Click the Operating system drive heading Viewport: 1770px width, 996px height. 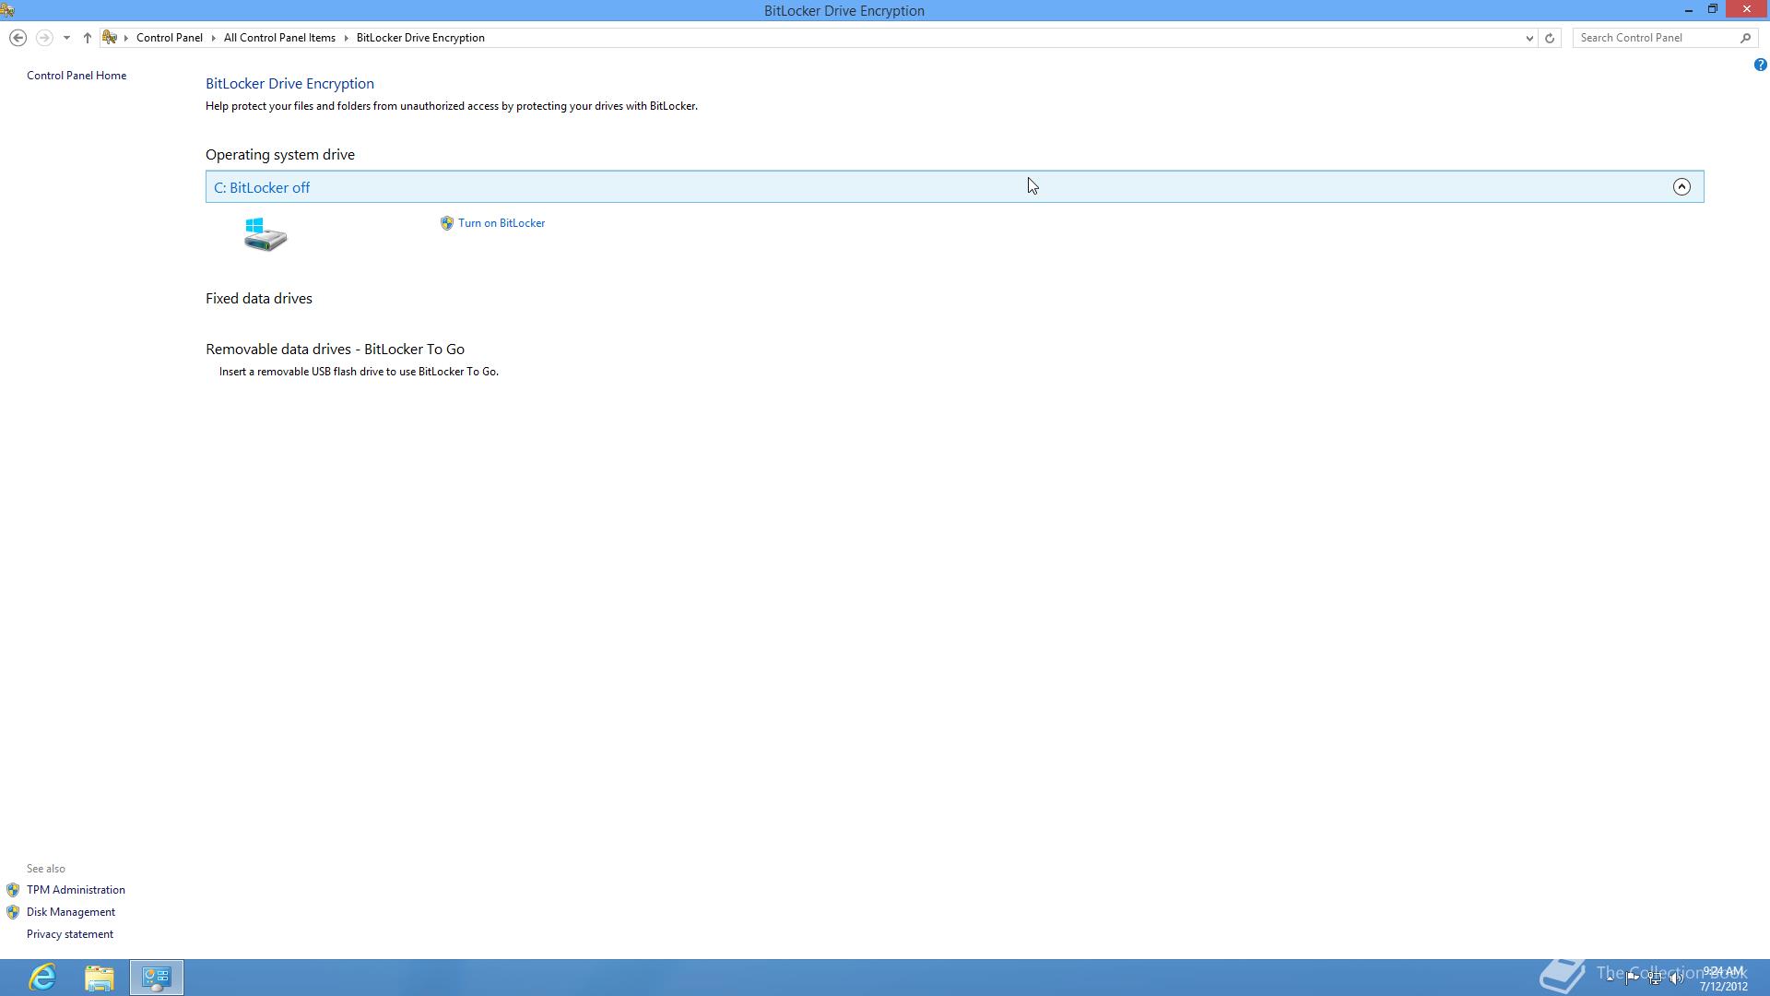pos(280,155)
